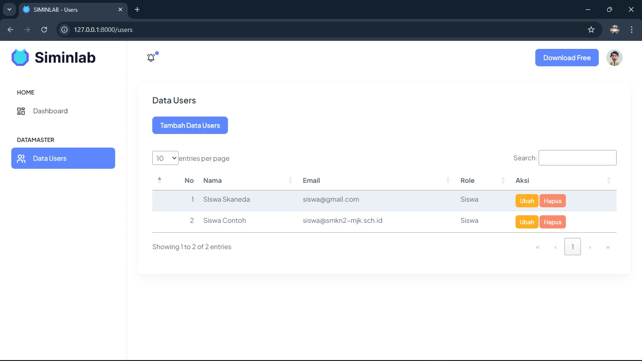Click the Search input field
This screenshot has height=361, width=642.
pos(577,158)
